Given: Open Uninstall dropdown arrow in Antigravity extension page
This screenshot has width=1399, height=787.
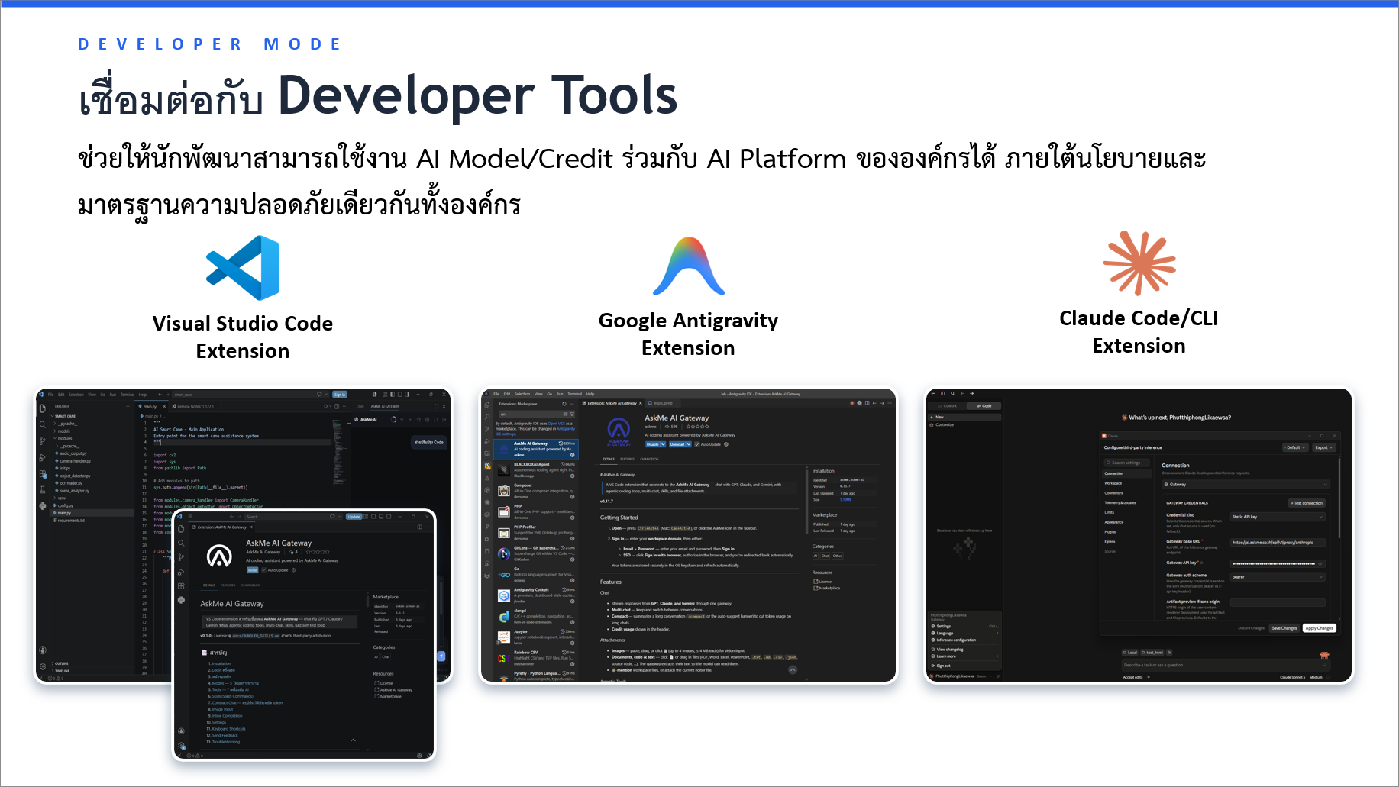Looking at the screenshot, I should [689, 444].
